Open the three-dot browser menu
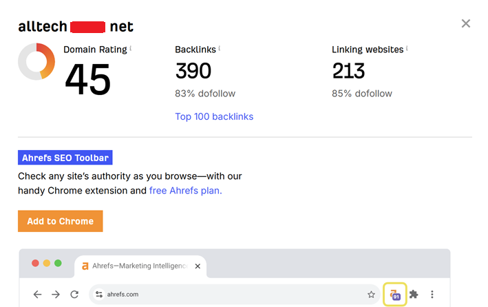The image size is (488, 307). 432,294
